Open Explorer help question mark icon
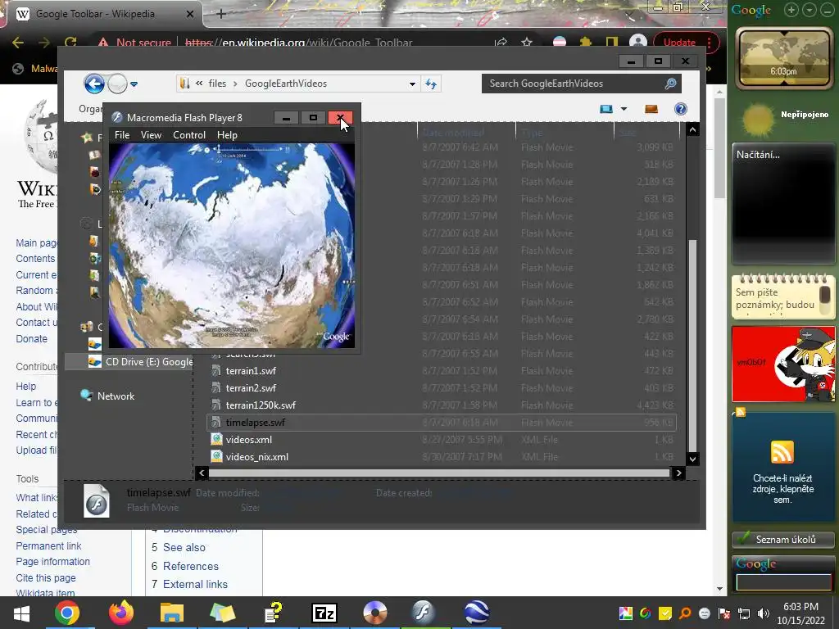 (681, 109)
